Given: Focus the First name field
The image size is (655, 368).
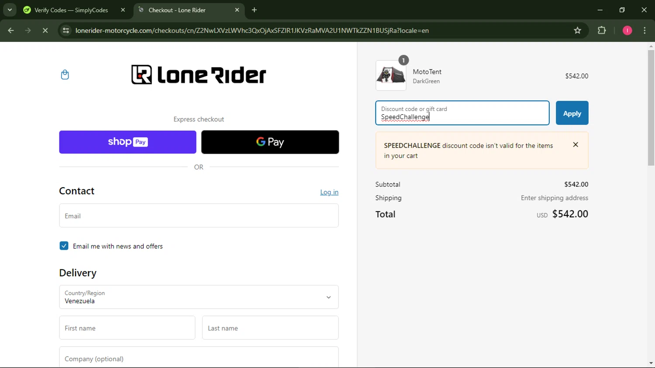Looking at the screenshot, I should click(x=127, y=328).
